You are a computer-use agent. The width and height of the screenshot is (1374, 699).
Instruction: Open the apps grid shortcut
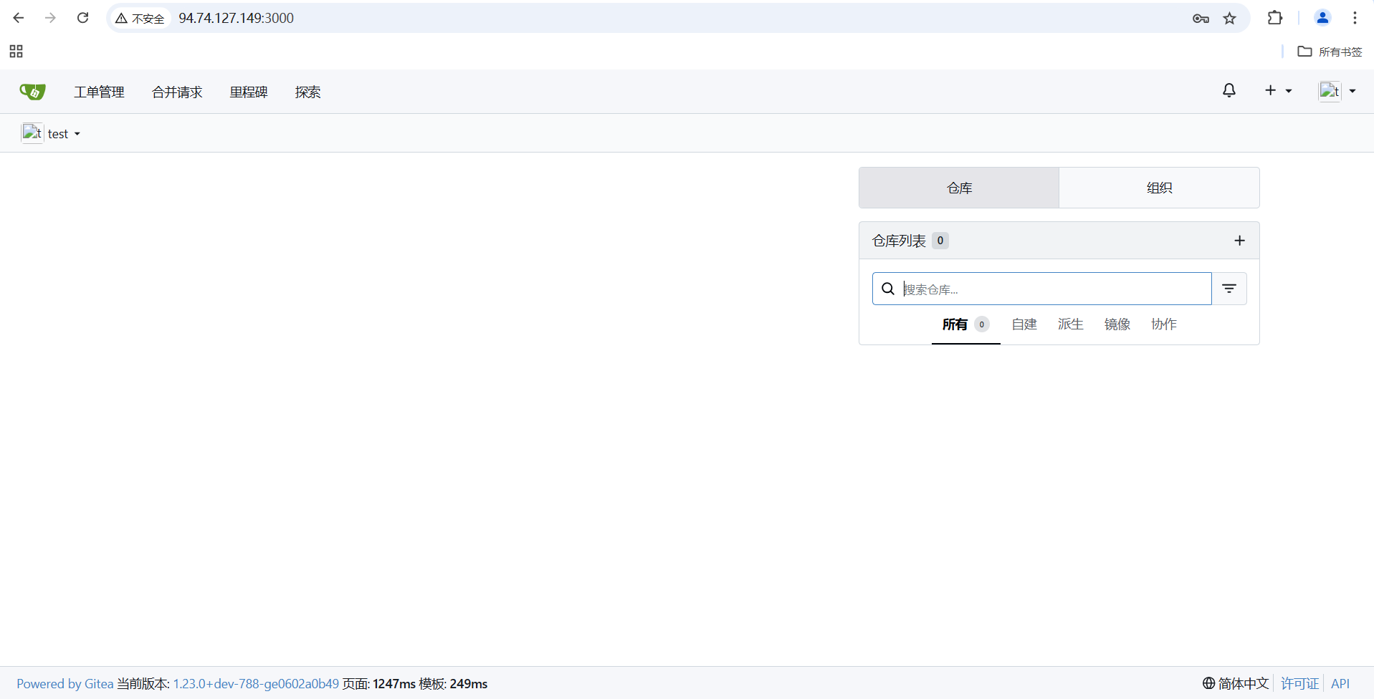point(16,52)
